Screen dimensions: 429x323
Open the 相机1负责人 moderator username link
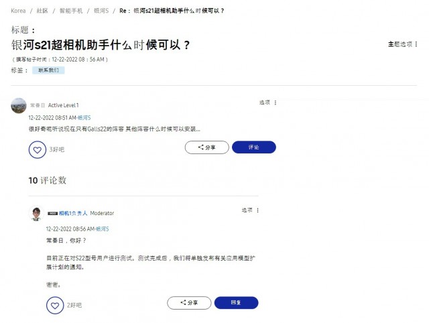(73, 213)
